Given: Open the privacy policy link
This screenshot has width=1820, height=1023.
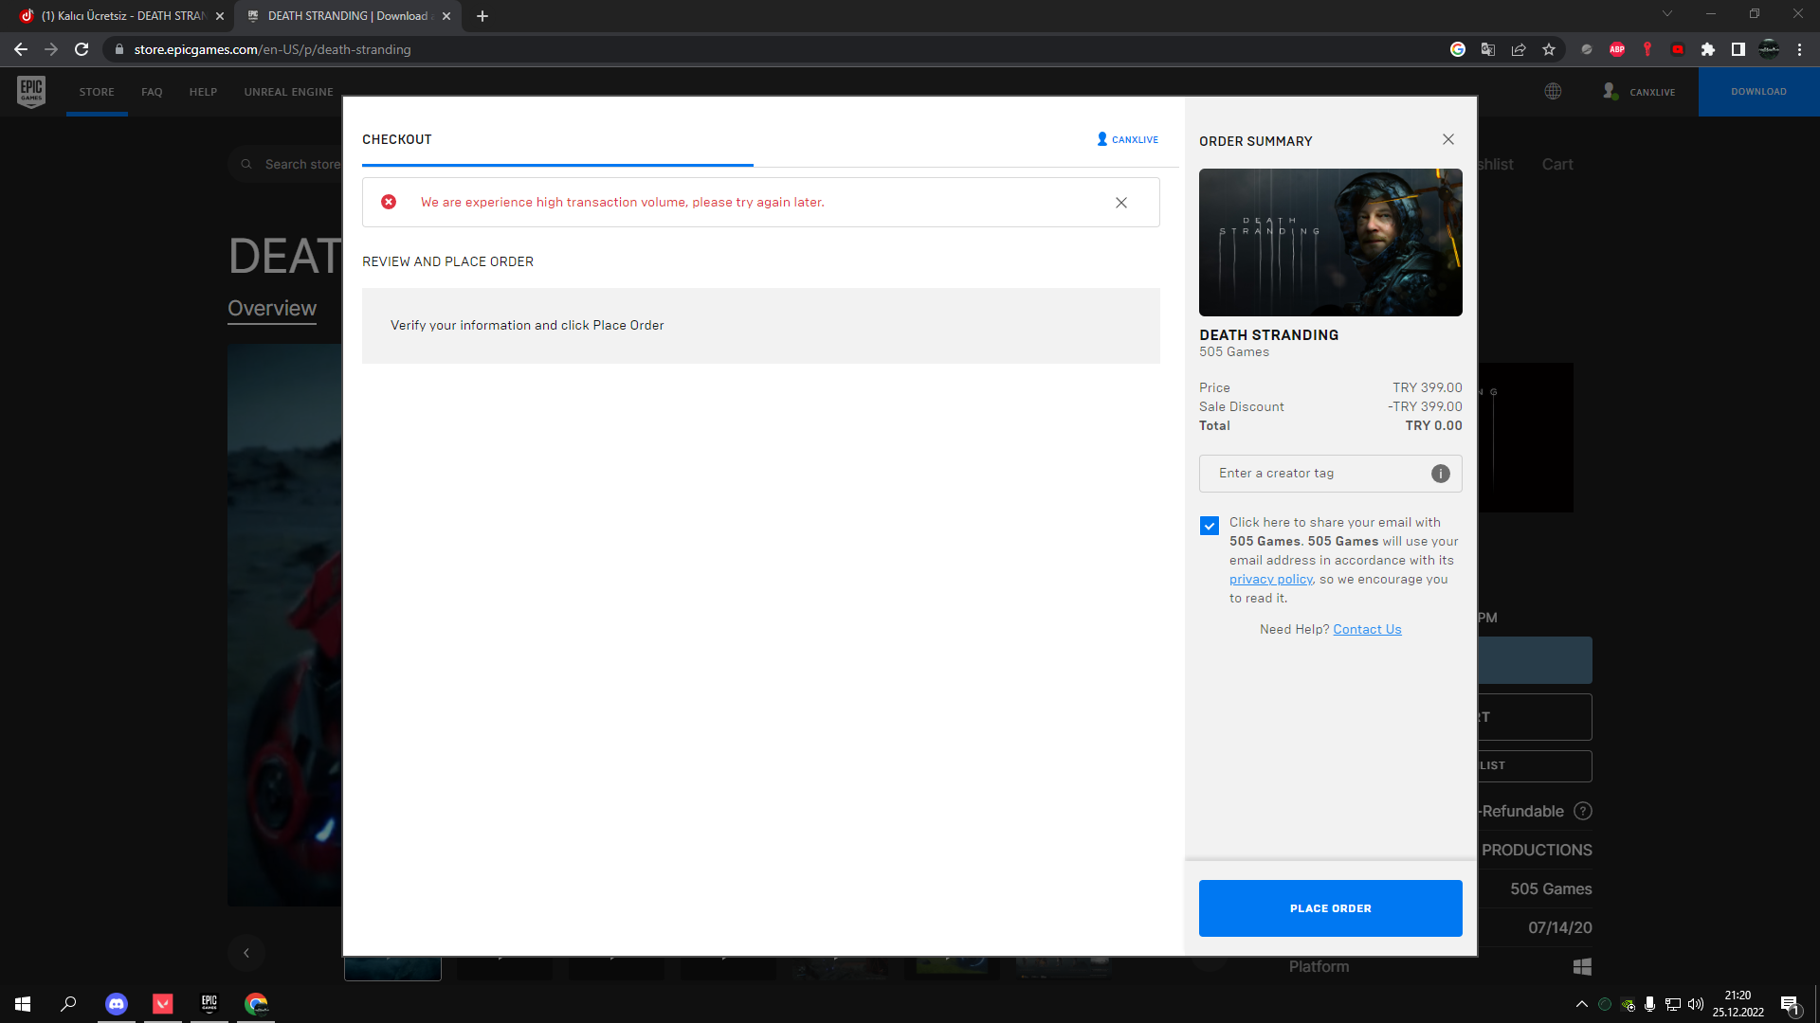Looking at the screenshot, I should pos(1270,579).
